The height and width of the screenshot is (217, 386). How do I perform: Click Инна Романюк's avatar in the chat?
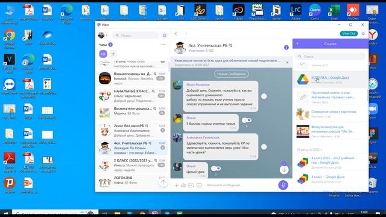click(x=177, y=85)
